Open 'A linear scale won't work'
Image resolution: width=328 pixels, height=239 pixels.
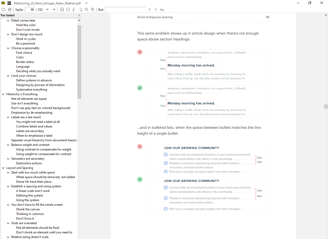coord(33,191)
